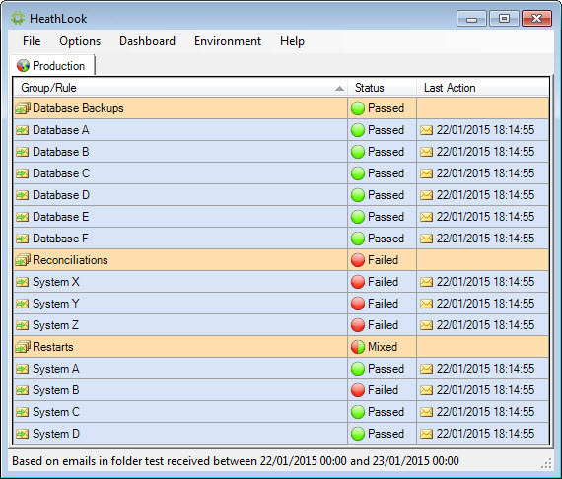Switch to the Production tab
This screenshot has height=479, width=562.
tap(52, 65)
